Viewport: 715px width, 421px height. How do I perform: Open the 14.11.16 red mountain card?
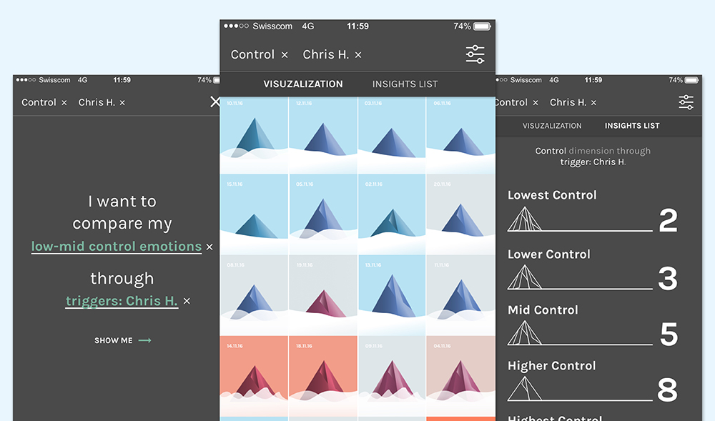tap(254, 376)
